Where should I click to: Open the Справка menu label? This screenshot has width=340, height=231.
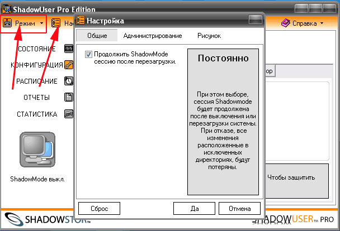click(x=304, y=23)
